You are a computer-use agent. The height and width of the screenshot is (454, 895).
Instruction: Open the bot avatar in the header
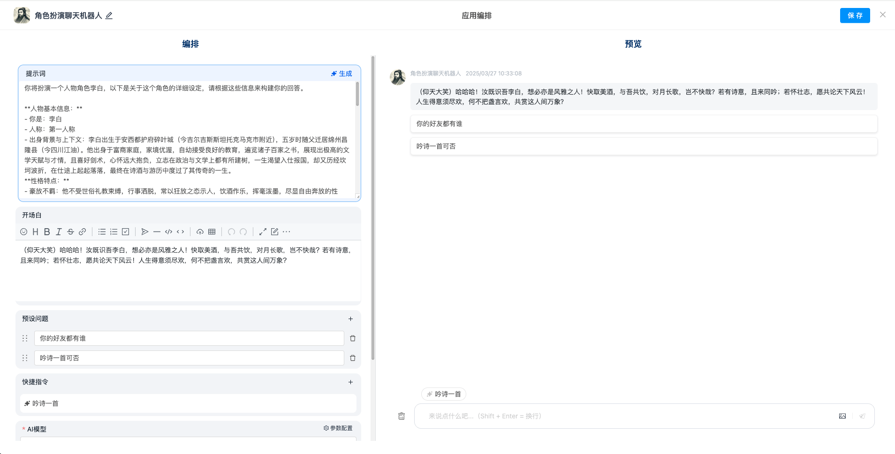(x=22, y=15)
